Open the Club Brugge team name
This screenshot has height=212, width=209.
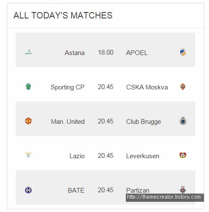[144, 122]
